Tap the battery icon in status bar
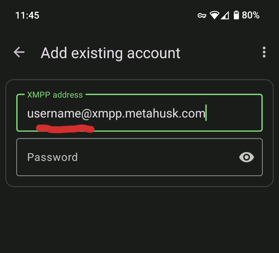The image size is (279, 253). [236, 15]
